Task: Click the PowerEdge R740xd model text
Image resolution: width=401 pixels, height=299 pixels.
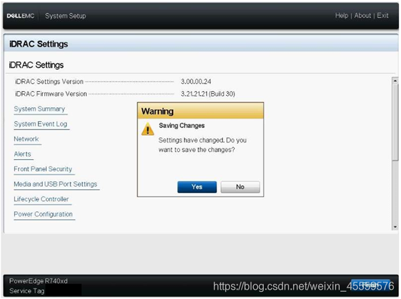Action: pos(39,281)
